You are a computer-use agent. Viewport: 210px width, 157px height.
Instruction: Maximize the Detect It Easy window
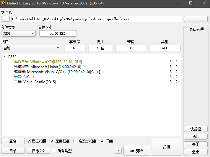click(191, 3)
